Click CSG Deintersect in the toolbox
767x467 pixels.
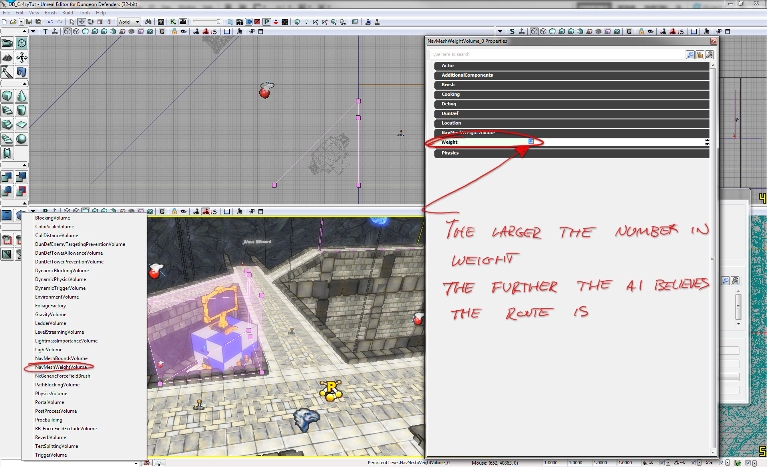point(22,192)
